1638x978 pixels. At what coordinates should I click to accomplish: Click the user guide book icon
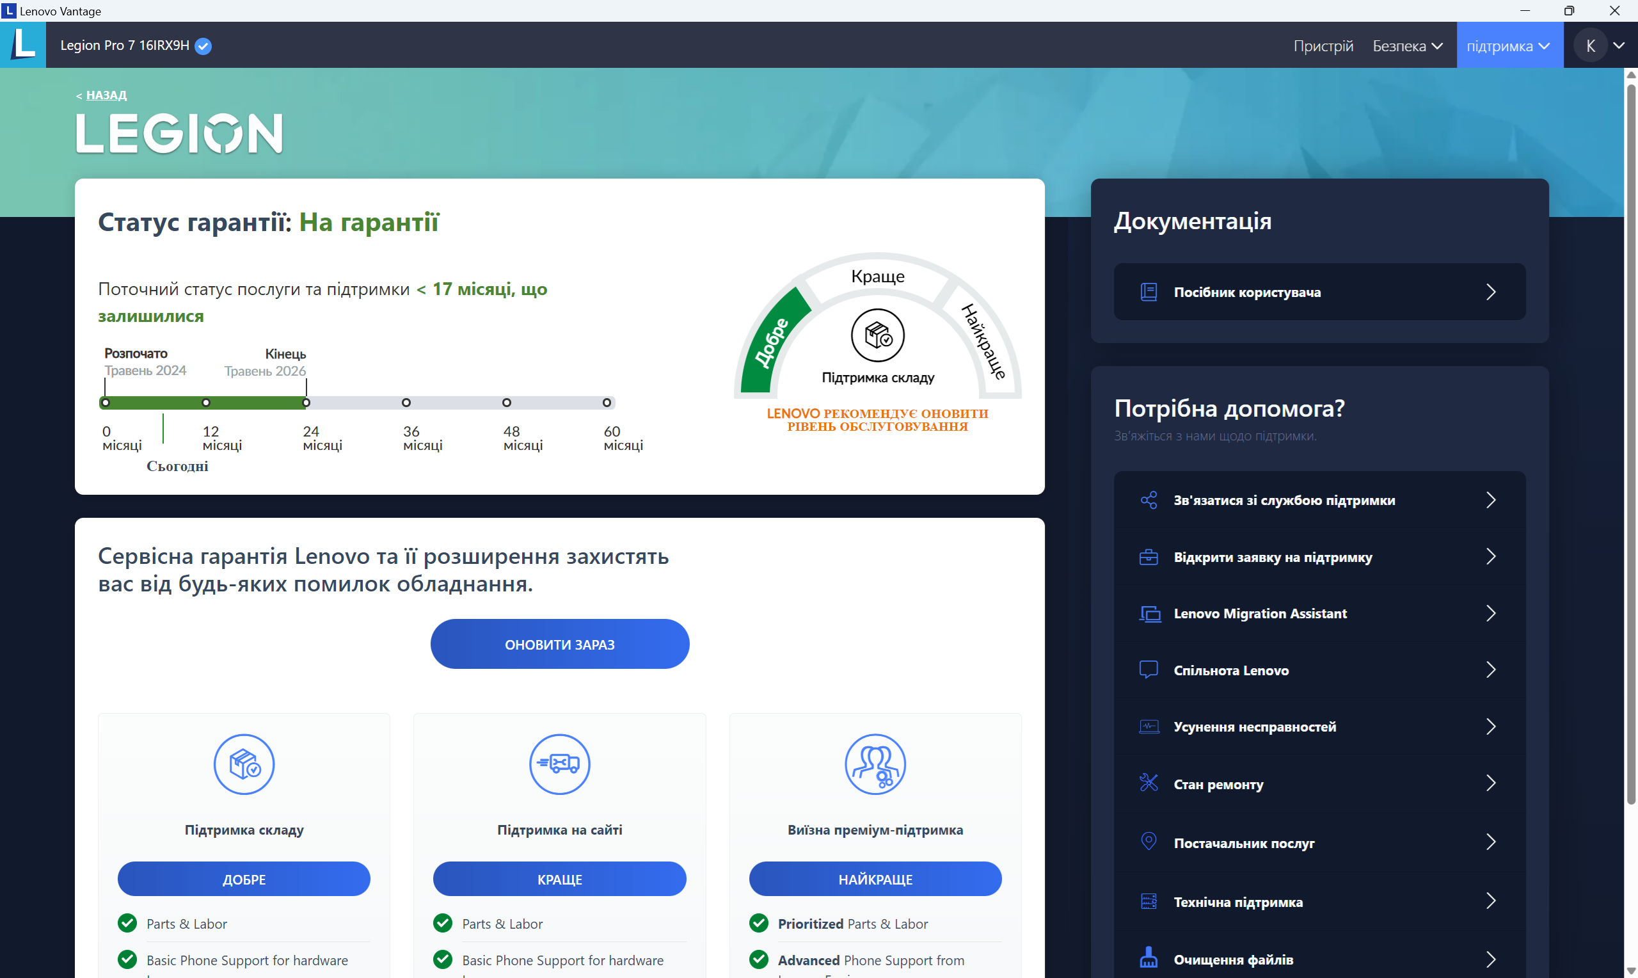click(x=1149, y=292)
